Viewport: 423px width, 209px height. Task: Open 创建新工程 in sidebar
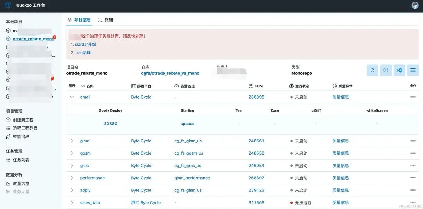tap(23, 120)
